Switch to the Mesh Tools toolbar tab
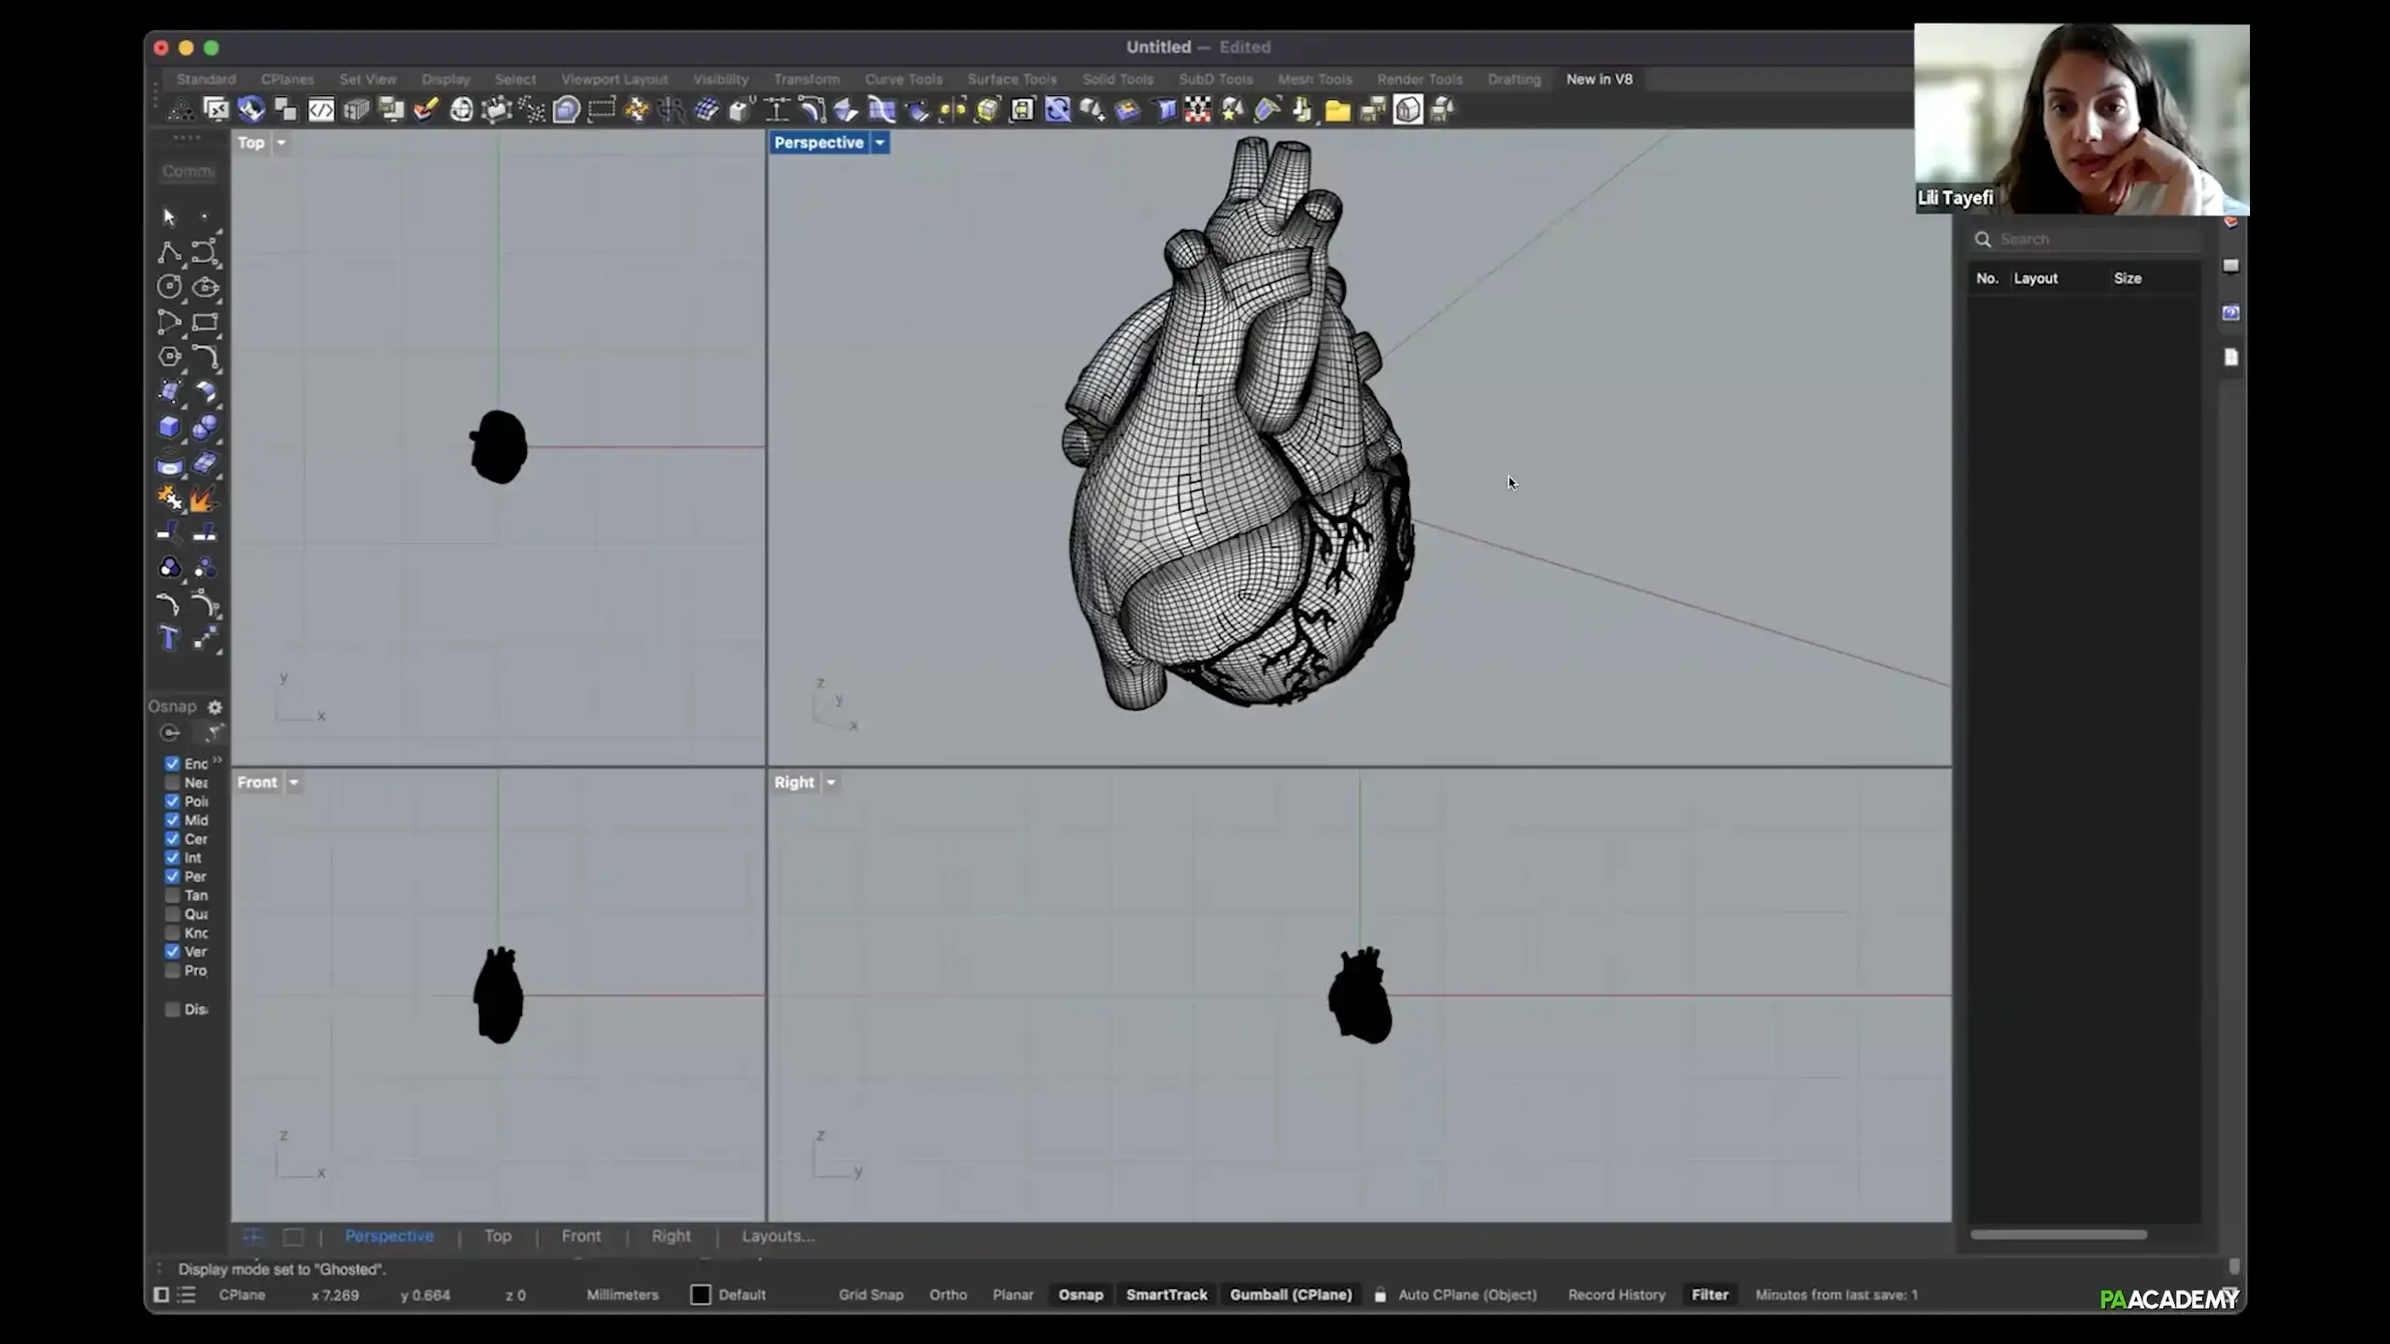2390x1344 pixels. (x=1314, y=79)
